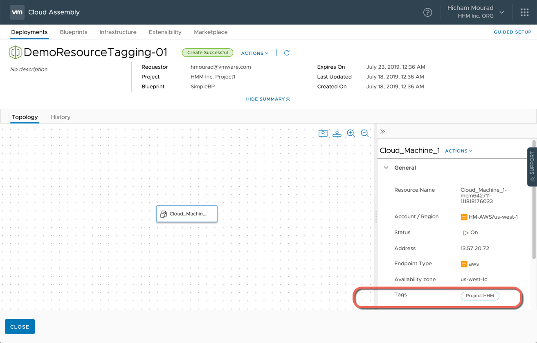Click the AWS icon beside aws endpoint type
Image resolution: width=537 pixels, height=343 pixels.
click(464, 264)
